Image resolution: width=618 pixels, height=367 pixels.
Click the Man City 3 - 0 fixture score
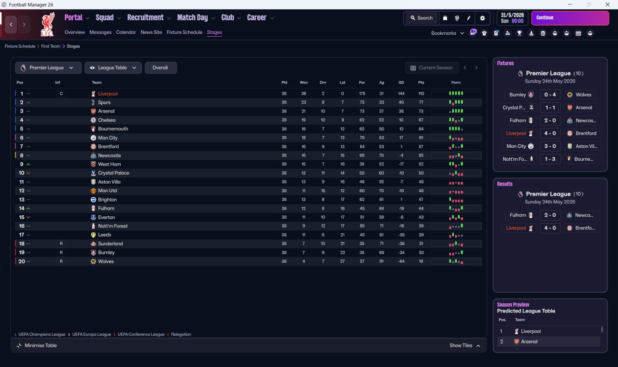point(550,146)
